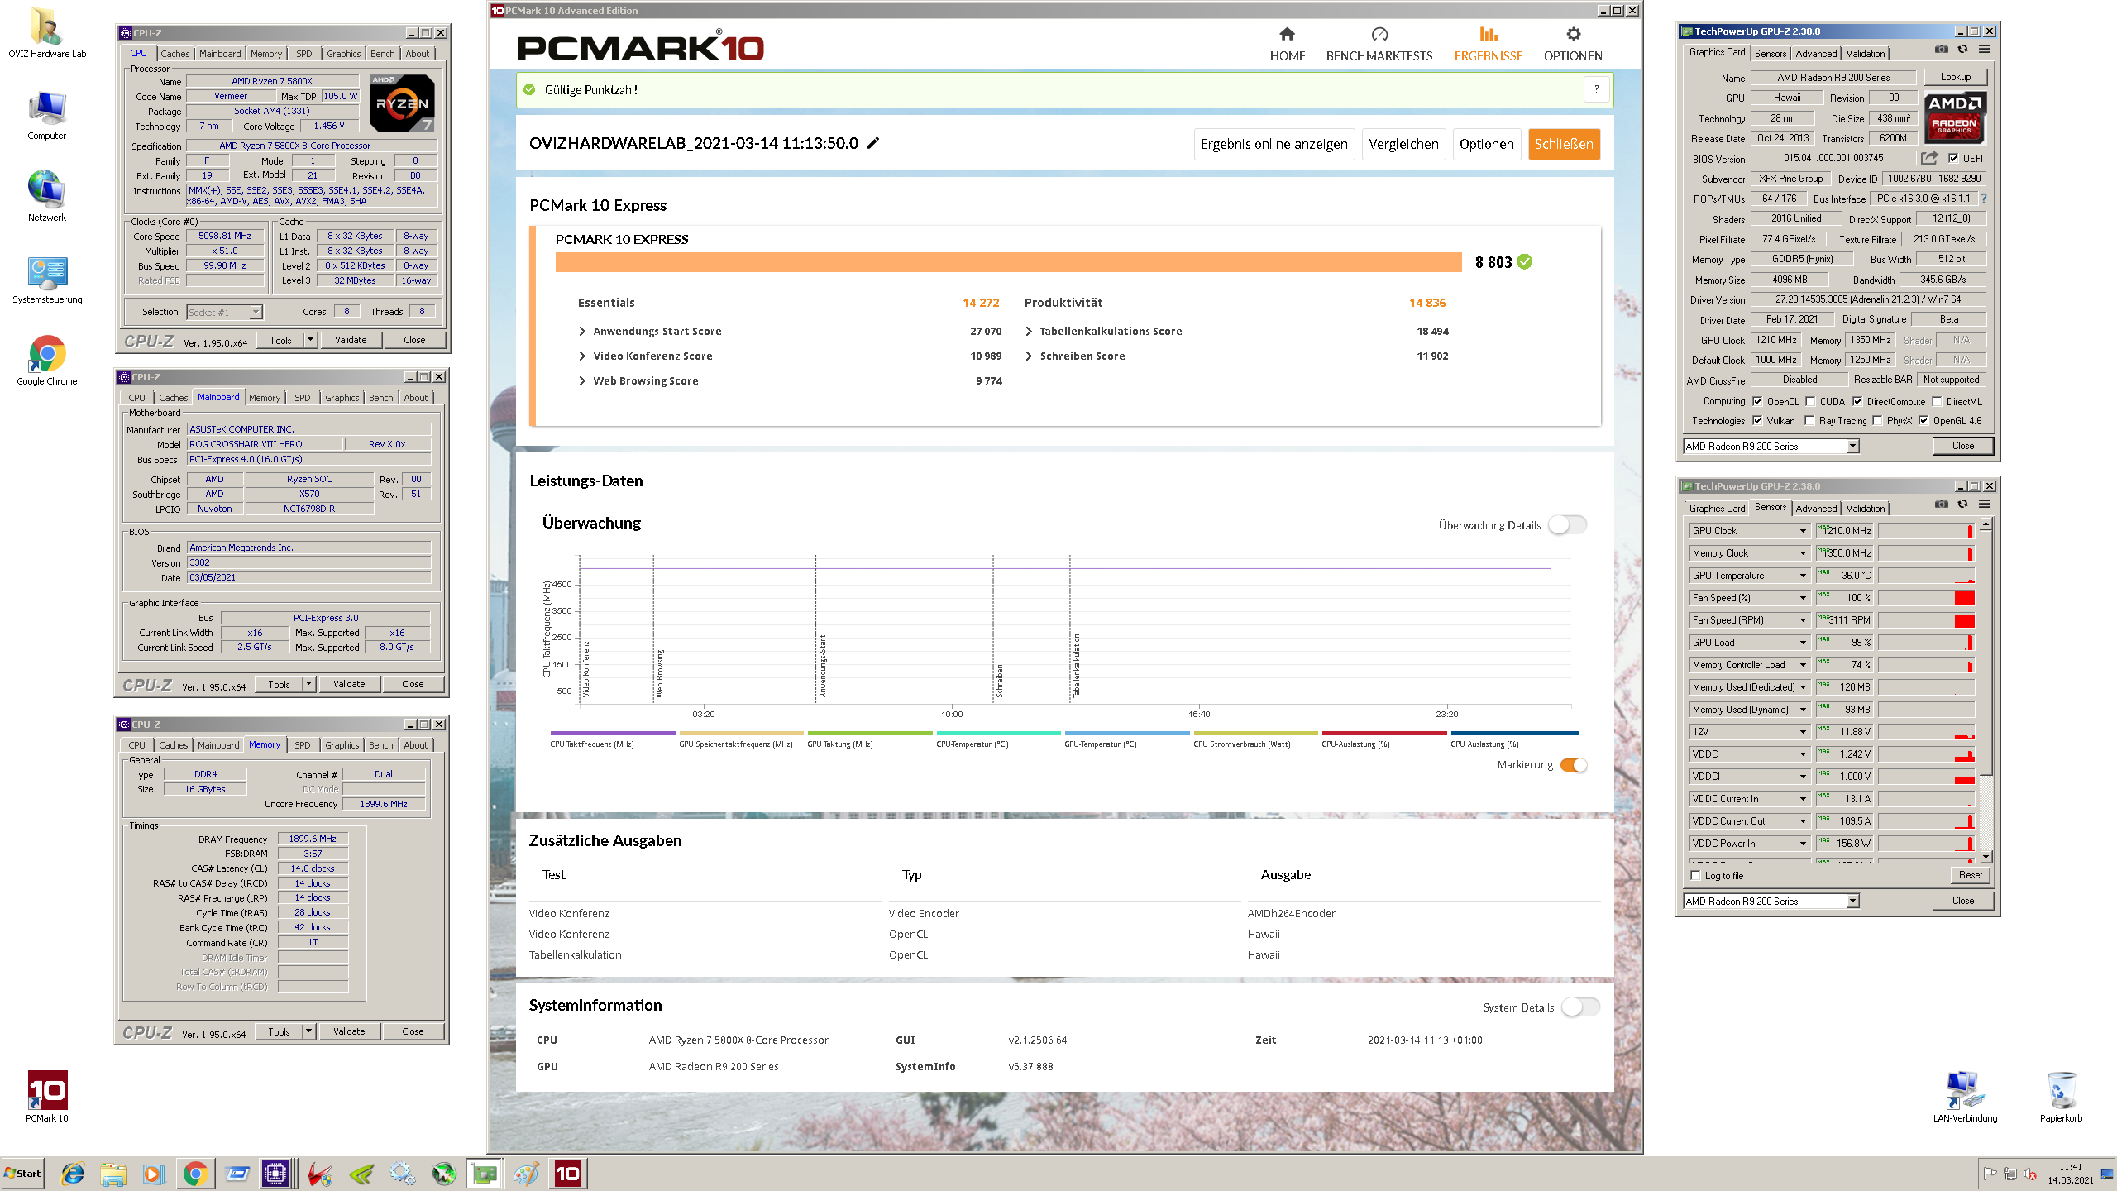Click Validate in top CPU-Z window
The image size is (2117, 1191).
point(350,340)
